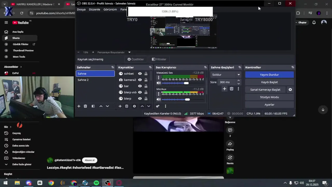
Task: Open virtual camera settings gear
Action: [290, 90]
